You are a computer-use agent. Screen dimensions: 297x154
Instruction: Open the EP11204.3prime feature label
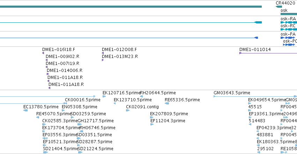coord(168,121)
